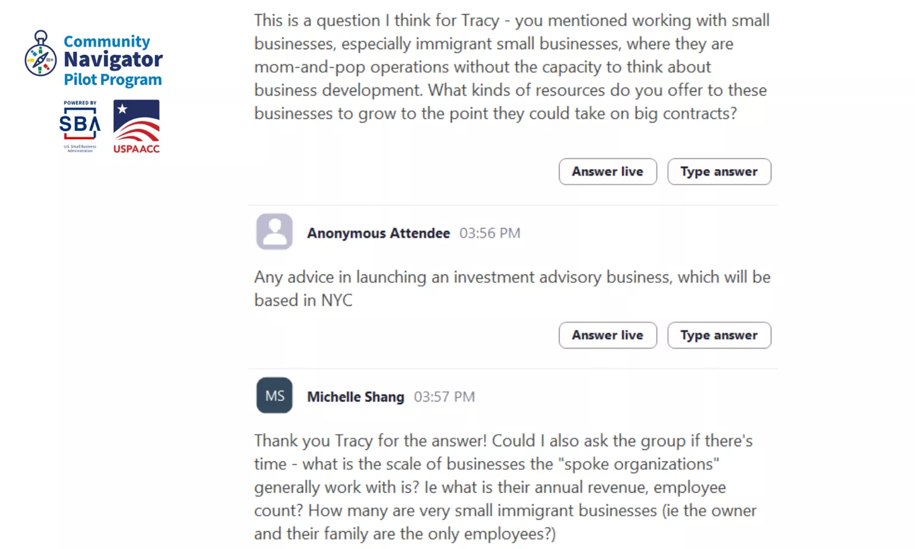Type answer for the Tracy small-business question
This screenshot has height=549, width=915.
pos(718,171)
